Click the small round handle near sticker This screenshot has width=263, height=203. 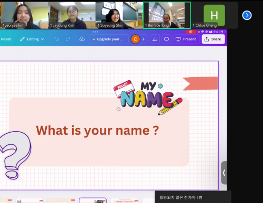point(118,109)
